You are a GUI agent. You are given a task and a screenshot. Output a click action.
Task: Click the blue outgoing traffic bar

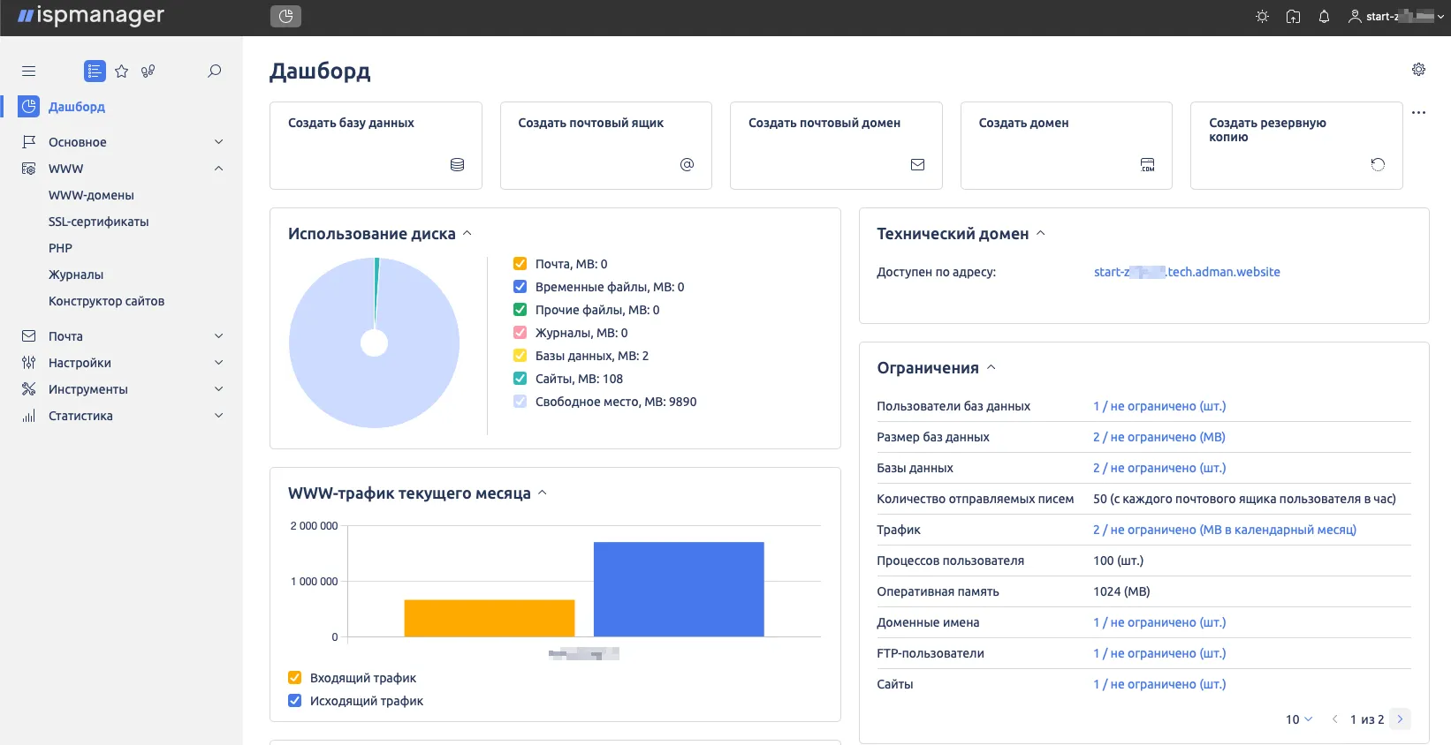pos(679,589)
